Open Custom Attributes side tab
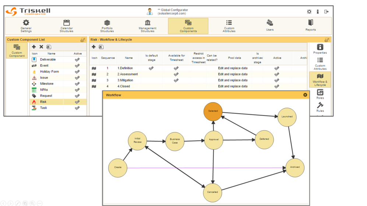This screenshot has height=206, width=367. [320, 64]
